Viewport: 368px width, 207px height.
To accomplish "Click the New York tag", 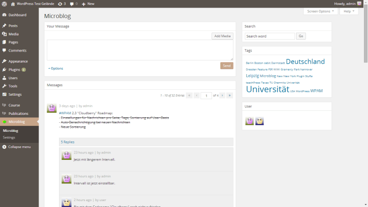I will [289, 76].
